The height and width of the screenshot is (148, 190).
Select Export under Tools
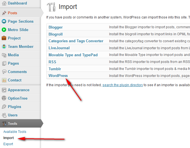pos(8,144)
